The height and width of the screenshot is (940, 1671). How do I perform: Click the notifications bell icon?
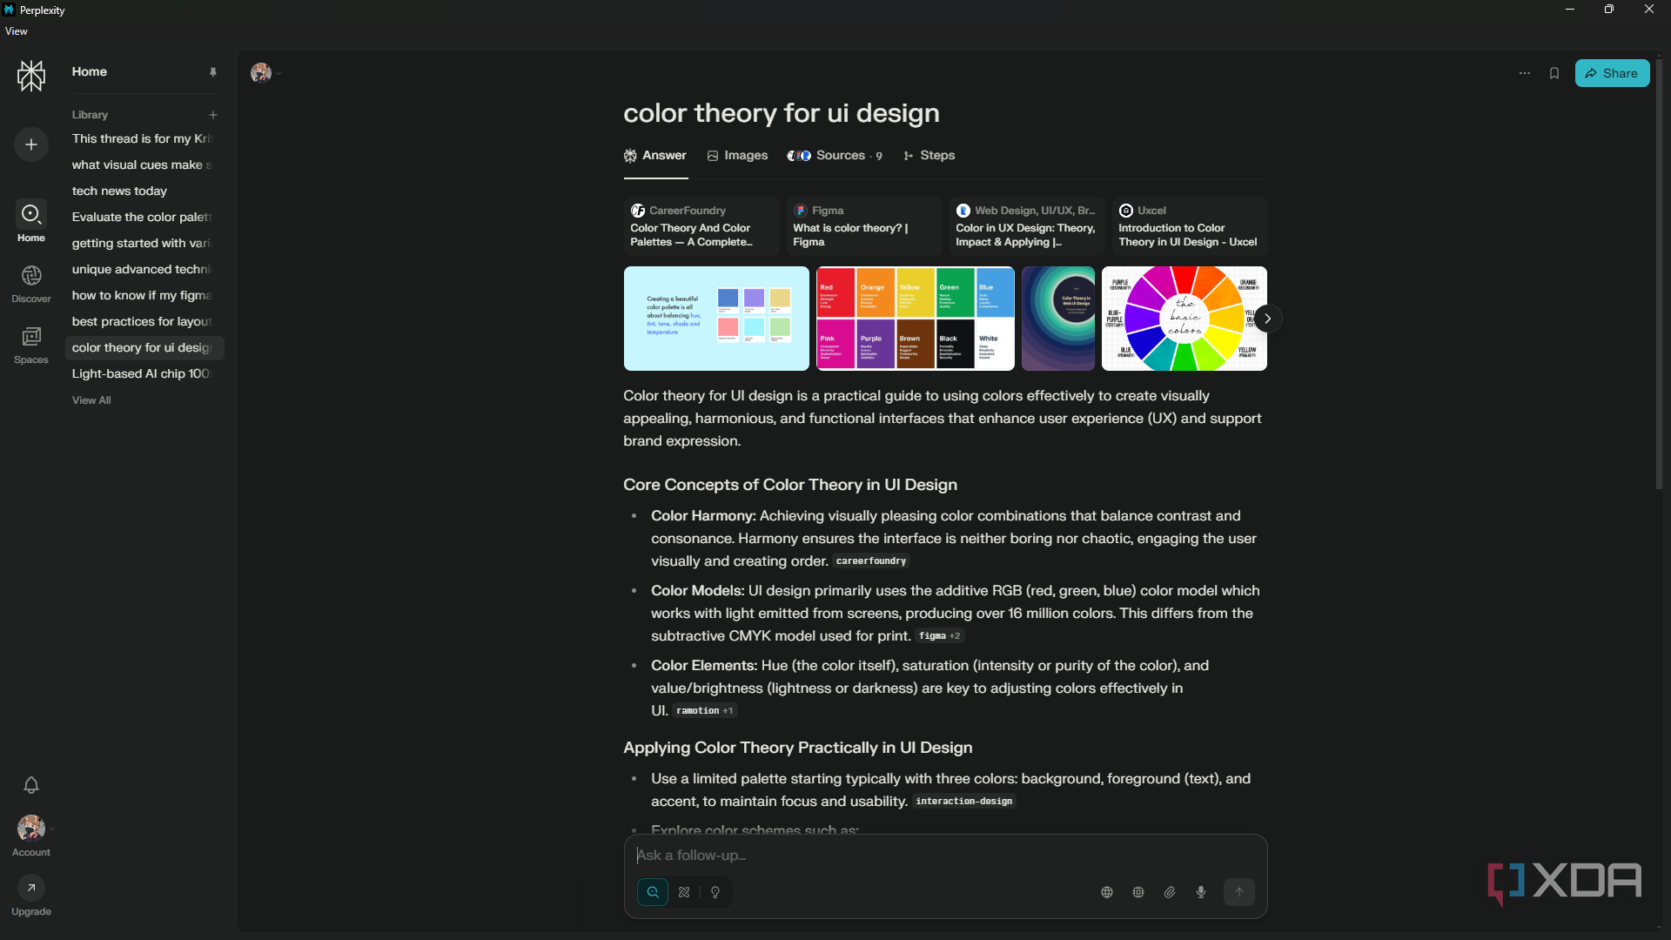(31, 785)
